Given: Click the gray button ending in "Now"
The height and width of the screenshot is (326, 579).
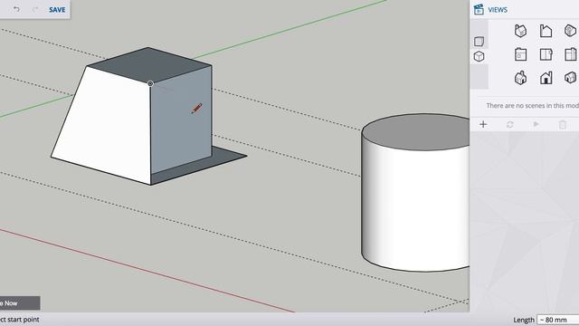Looking at the screenshot, I should [x=19, y=303].
